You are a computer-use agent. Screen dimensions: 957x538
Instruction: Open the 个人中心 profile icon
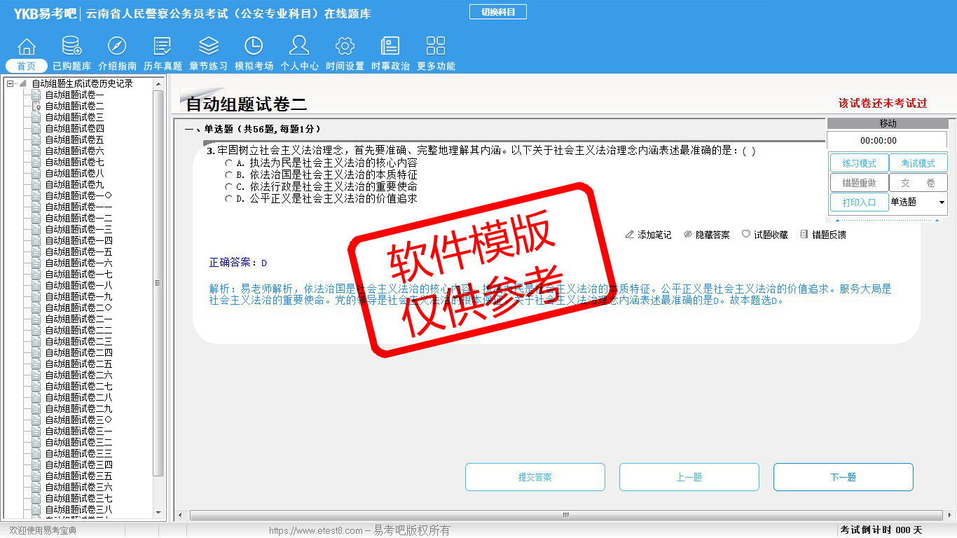pos(299,47)
